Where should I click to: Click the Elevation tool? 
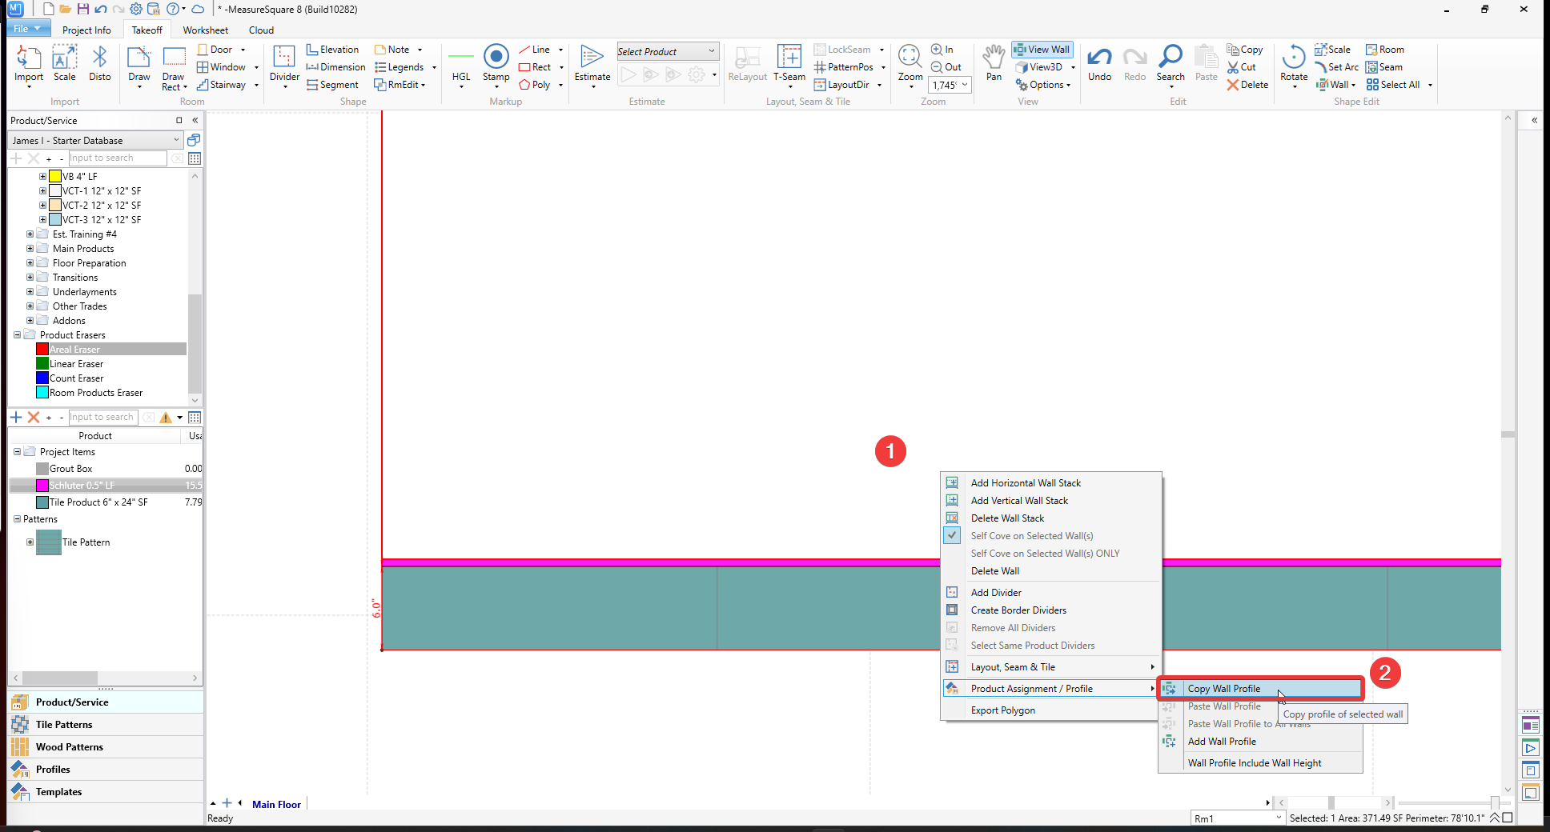point(332,50)
